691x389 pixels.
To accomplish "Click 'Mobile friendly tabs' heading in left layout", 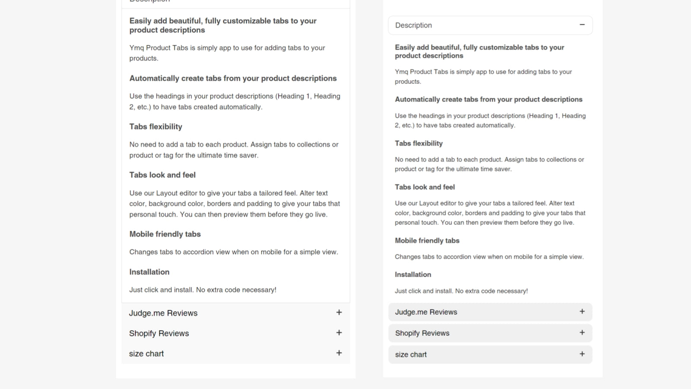I will click(165, 234).
